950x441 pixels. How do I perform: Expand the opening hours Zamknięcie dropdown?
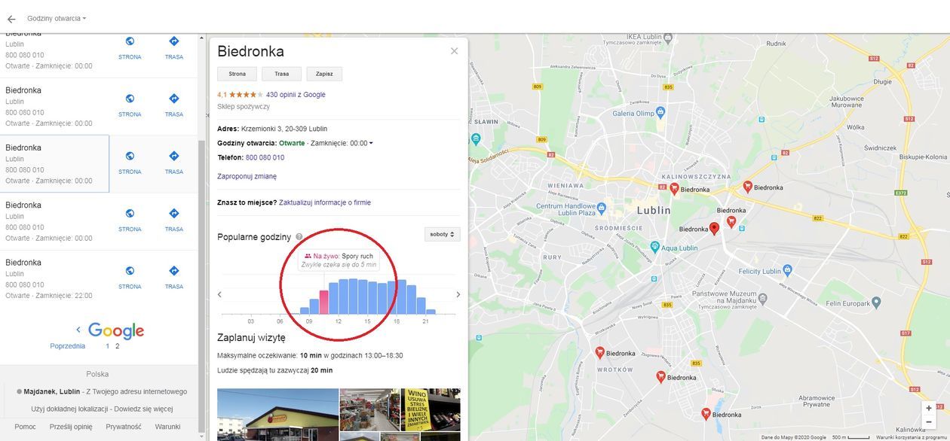pos(342,143)
